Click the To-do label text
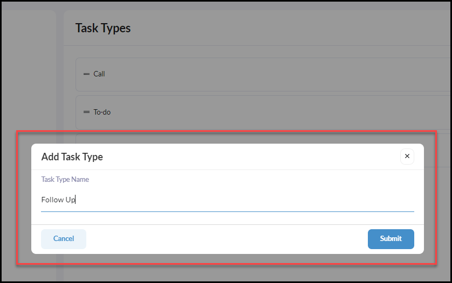The width and height of the screenshot is (452, 283). tap(102, 112)
